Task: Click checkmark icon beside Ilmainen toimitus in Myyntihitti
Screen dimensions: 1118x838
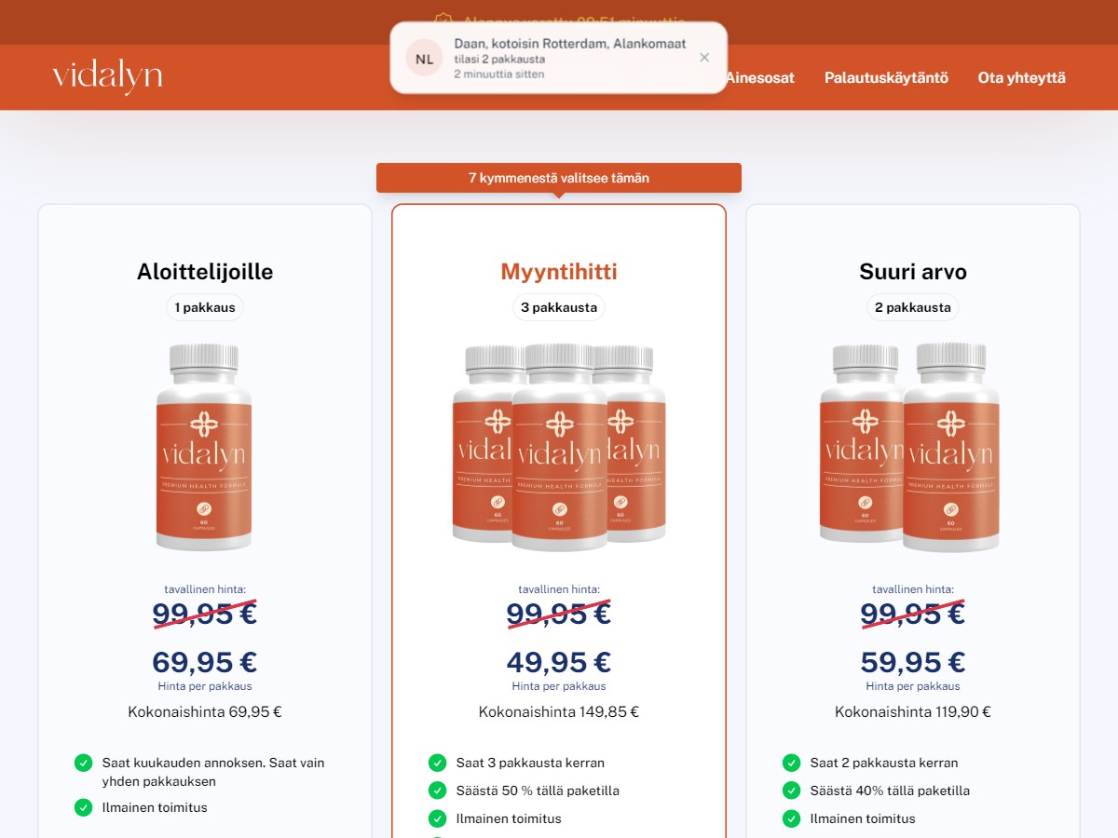Action: tap(438, 818)
